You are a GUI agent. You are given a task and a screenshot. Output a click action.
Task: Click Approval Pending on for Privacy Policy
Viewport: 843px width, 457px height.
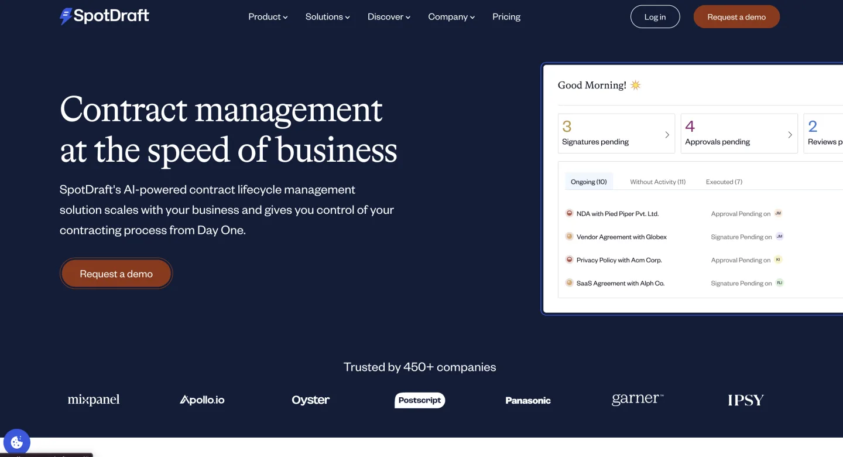741,260
